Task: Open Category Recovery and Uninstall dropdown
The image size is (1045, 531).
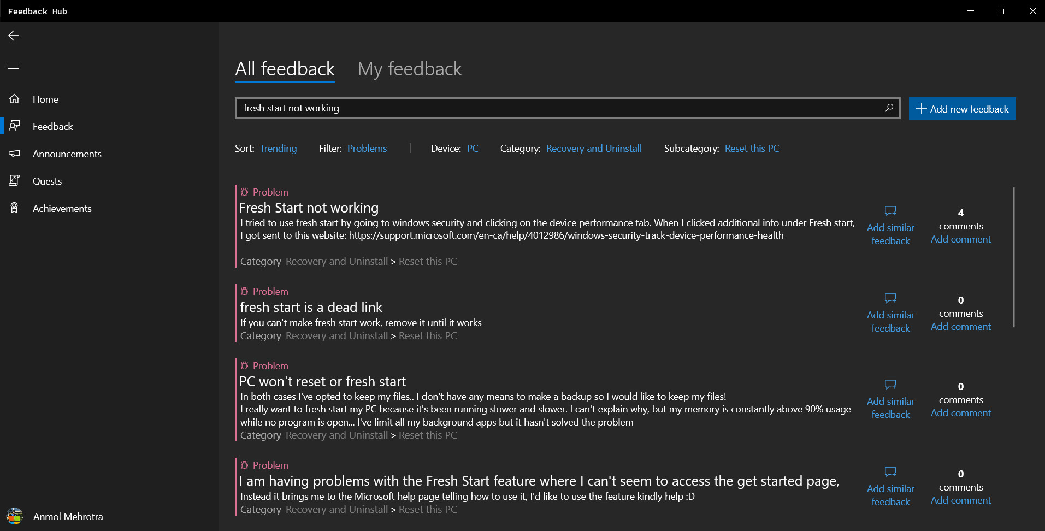Action: coord(594,149)
